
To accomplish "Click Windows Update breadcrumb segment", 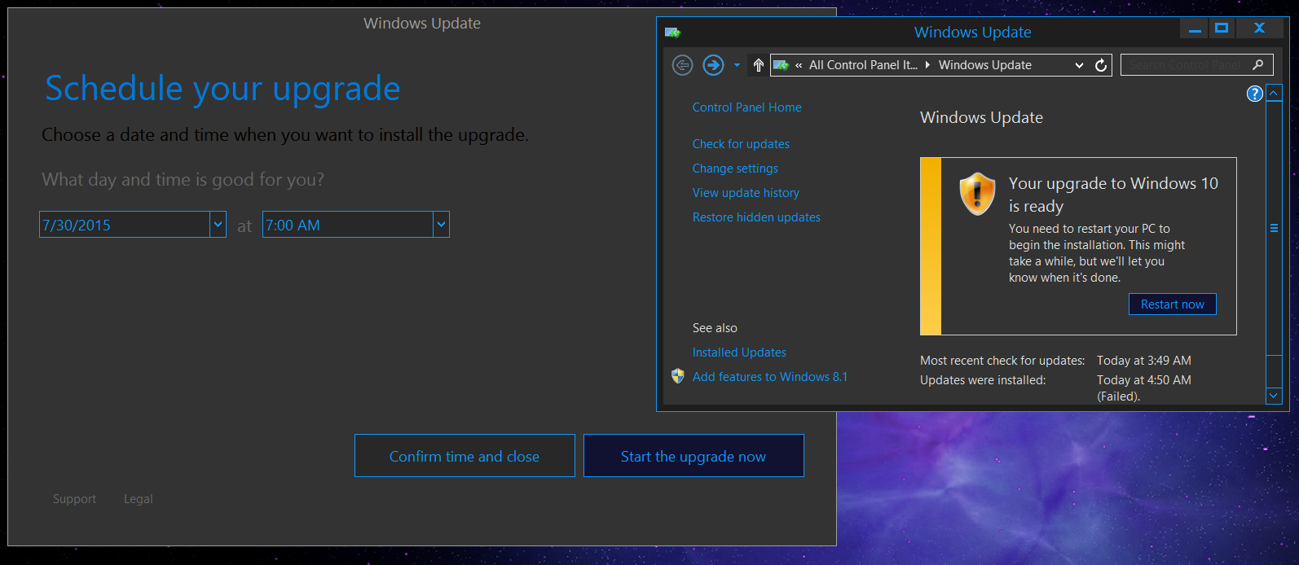I will 985,65.
